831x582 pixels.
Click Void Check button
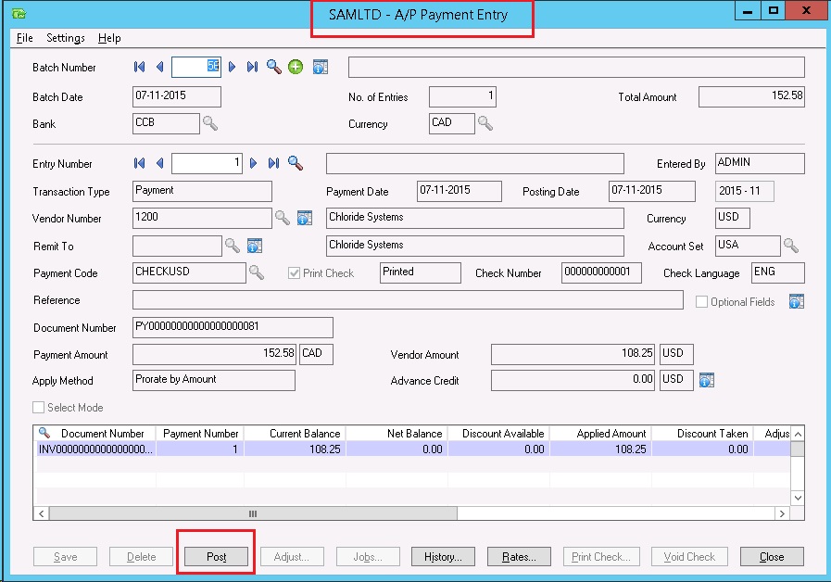[x=689, y=557]
